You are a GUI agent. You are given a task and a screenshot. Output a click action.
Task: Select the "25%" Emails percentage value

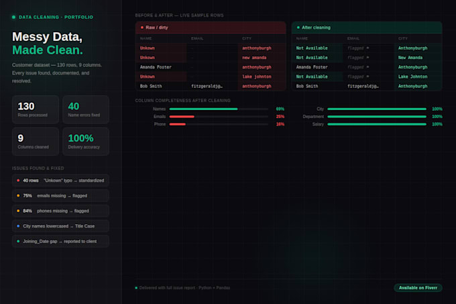tap(280, 116)
